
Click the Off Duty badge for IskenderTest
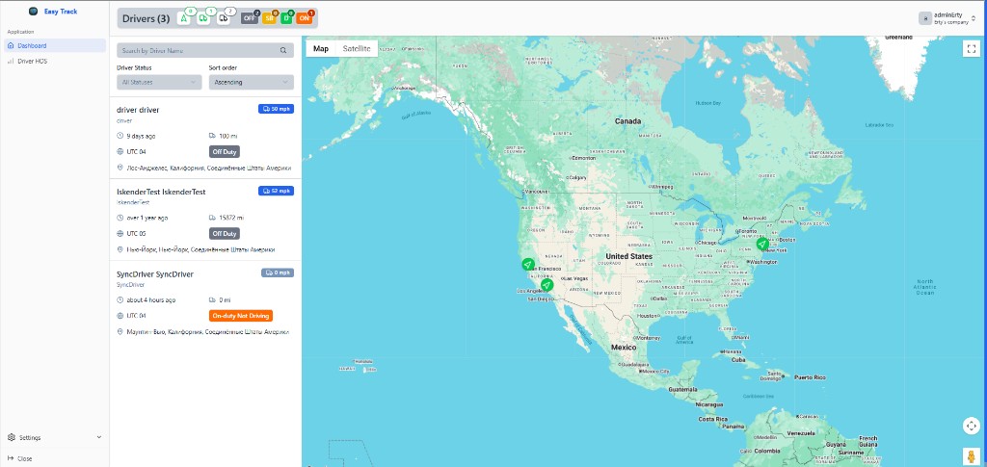click(x=224, y=233)
